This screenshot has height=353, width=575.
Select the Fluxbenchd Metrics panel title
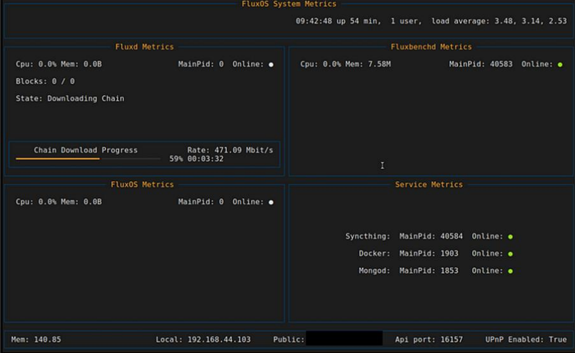[431, 46]
